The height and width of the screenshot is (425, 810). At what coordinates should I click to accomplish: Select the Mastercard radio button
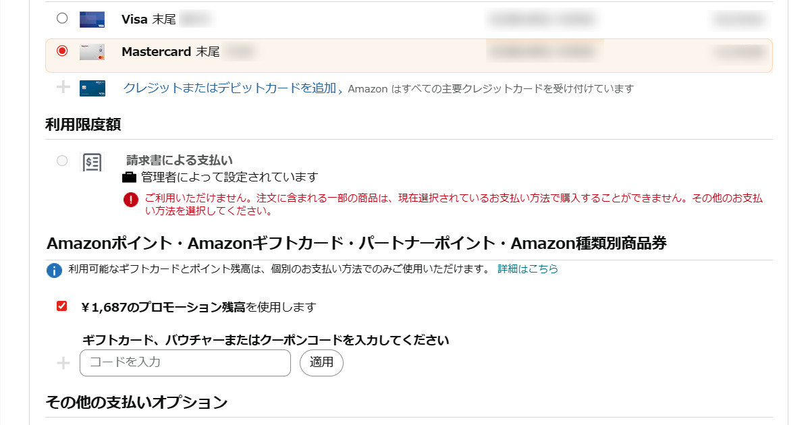[x=62, y=51]
